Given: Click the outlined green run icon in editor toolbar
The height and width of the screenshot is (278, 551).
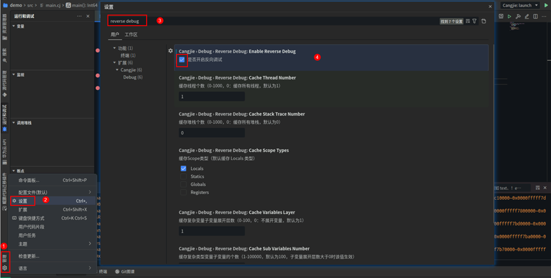Looking at the screenshot, I should 509,17.
